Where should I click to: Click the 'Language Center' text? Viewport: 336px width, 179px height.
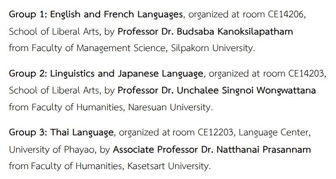(274, 133)
